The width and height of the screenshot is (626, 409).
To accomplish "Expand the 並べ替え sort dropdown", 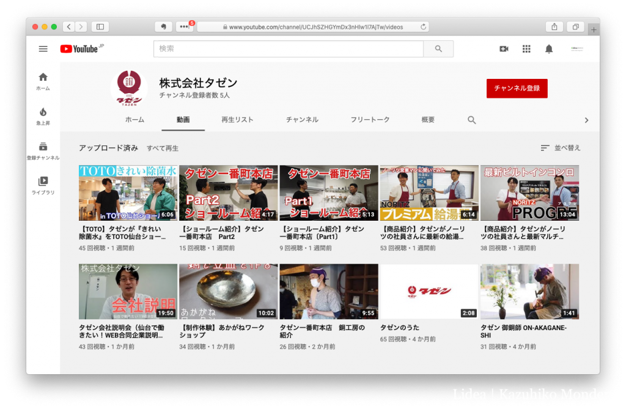I will tap(561, 148).
